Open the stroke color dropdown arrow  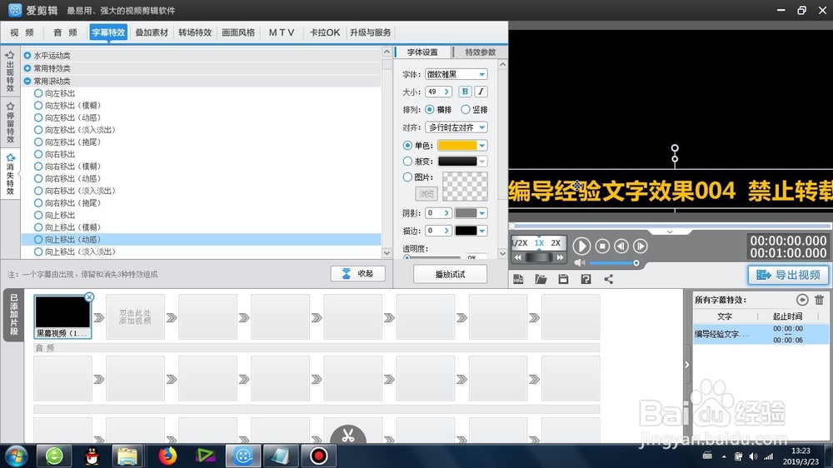481,231
